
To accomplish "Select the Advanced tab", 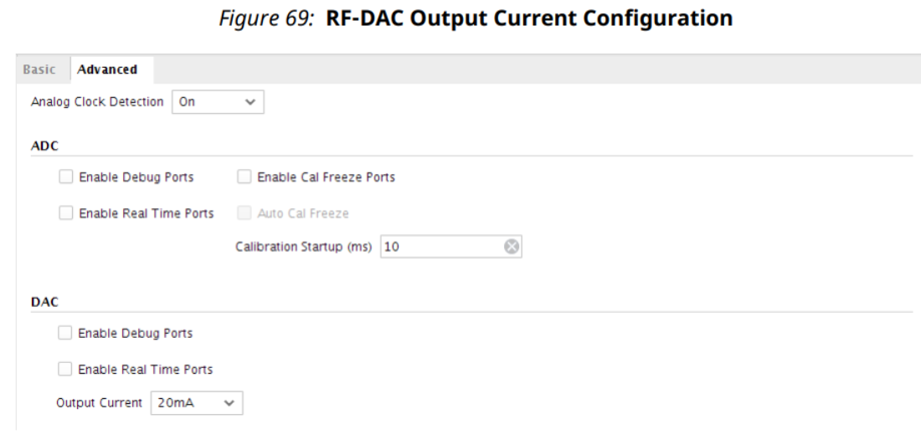I will pos(107,69).
